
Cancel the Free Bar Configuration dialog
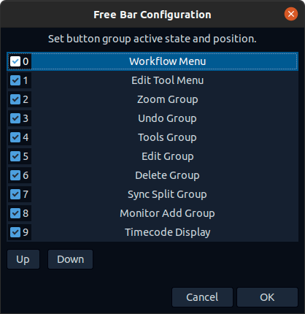[202, 297]
